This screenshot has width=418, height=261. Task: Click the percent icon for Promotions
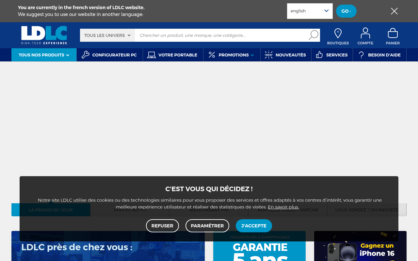pyautogui.click(x=212, y=55)
